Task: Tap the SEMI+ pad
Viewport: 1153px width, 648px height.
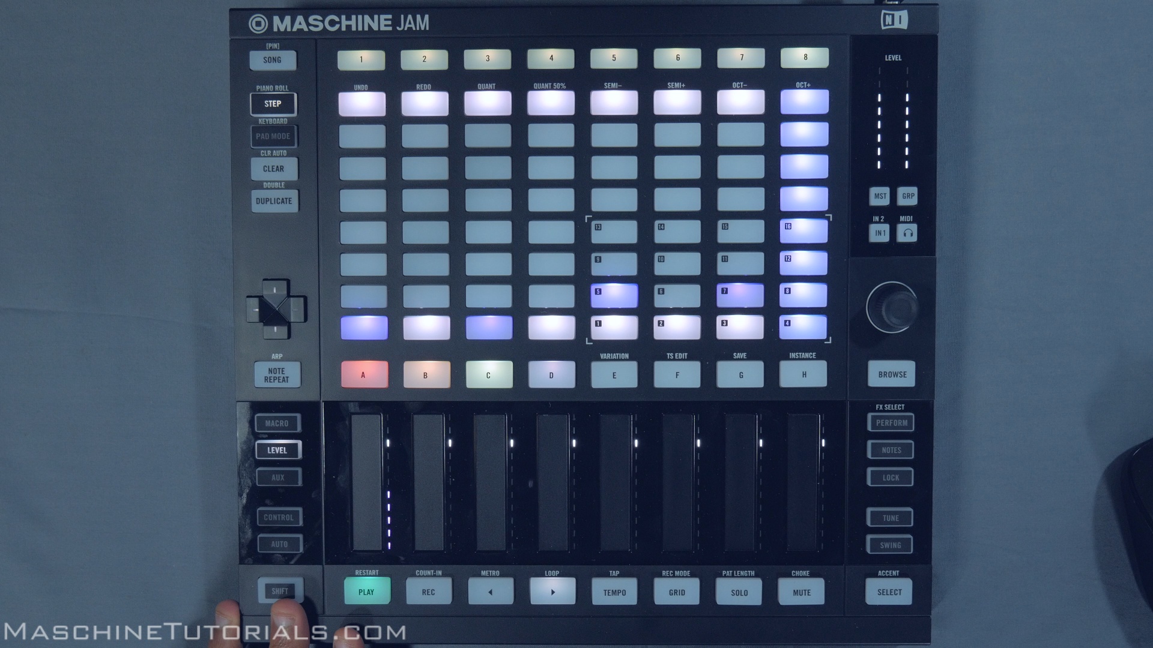Action: (677, 102)
